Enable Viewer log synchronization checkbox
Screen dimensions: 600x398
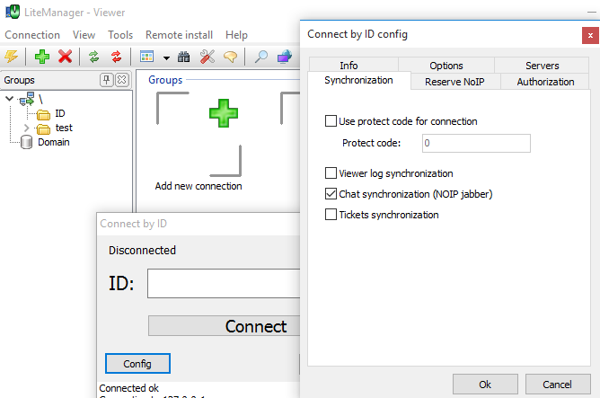click(x=331, y=173)
